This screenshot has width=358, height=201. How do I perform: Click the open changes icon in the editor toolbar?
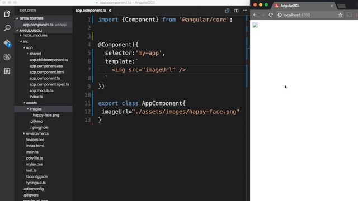point(228,11)
